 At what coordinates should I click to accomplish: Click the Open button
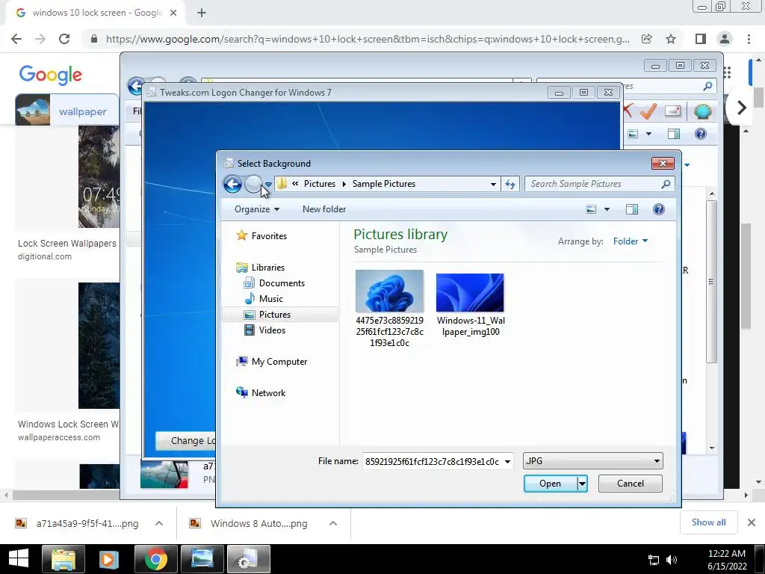click(x=550, y=484)
